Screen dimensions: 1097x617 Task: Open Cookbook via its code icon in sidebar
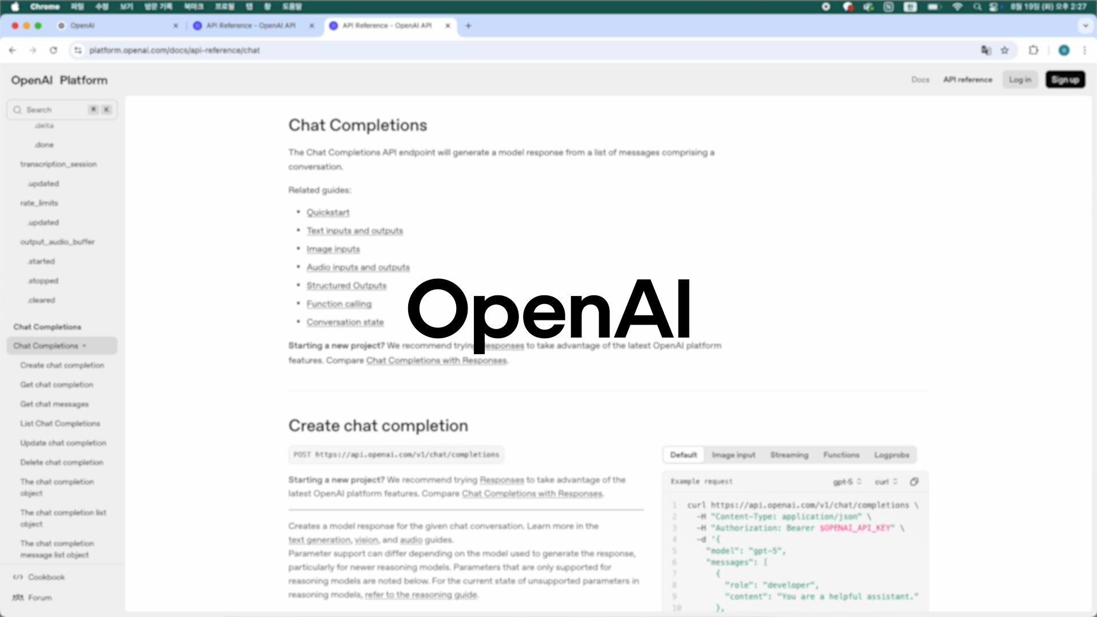tap(19, 577)
